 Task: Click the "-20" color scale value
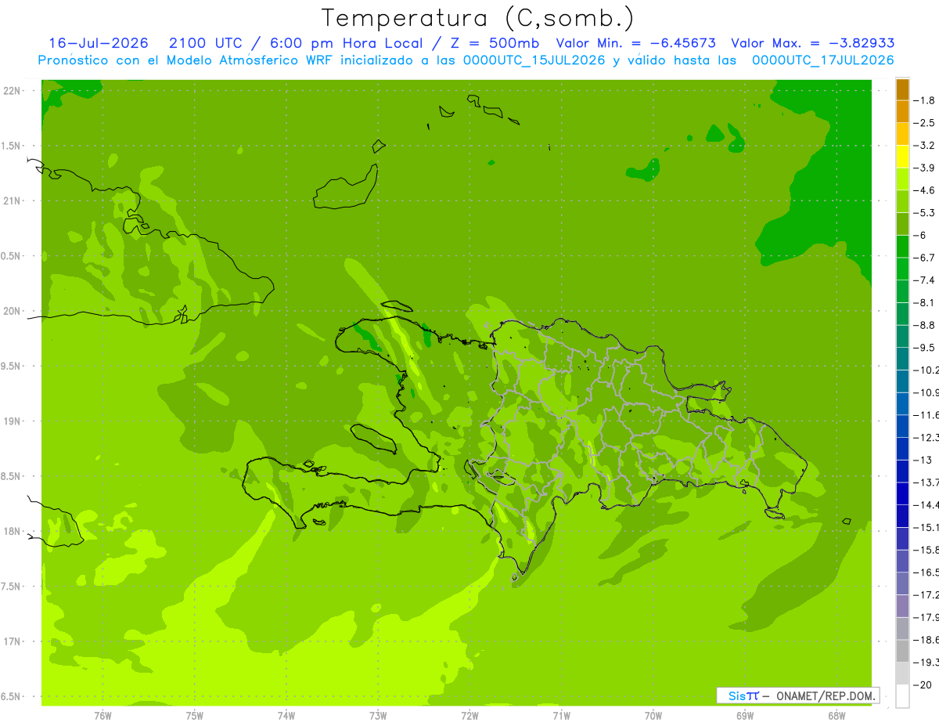pos(922,685)
